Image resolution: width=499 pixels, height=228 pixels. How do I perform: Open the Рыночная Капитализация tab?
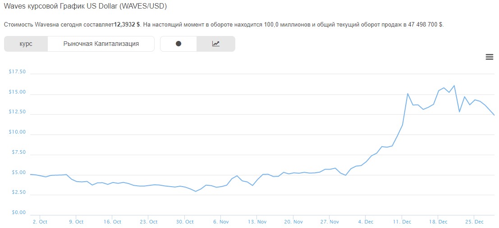point(101,44)
